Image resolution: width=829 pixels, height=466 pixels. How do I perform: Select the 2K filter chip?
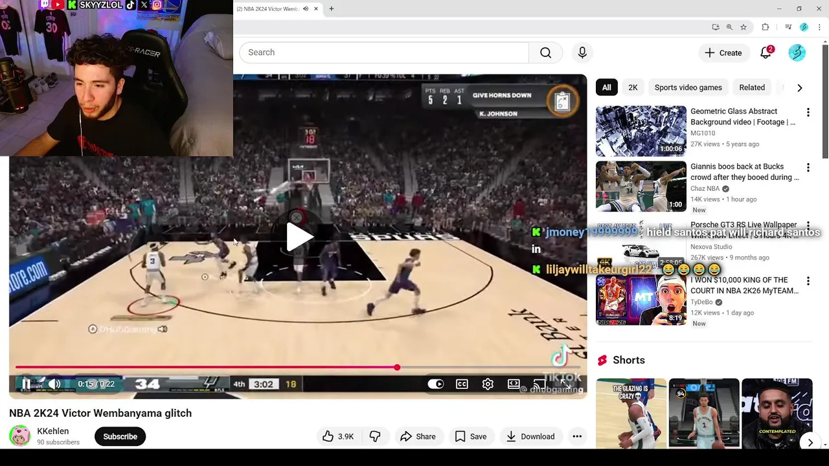click(x=633, y=87)
